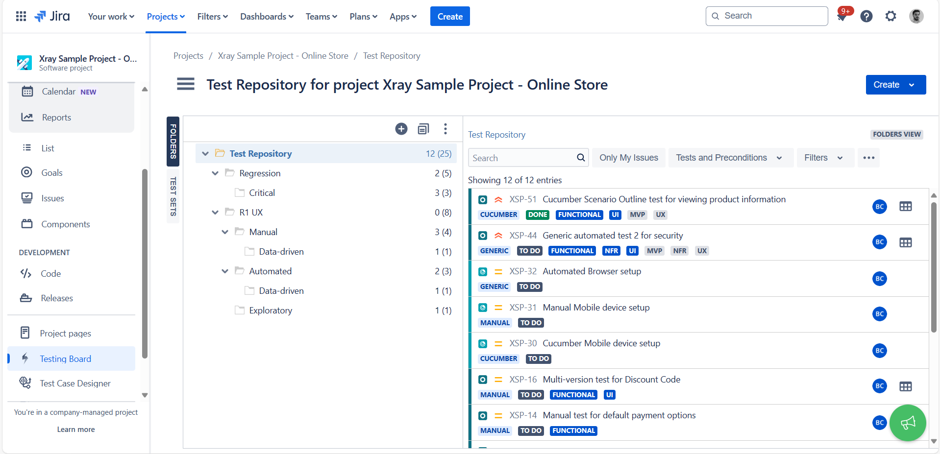Viewport: 940px width, 454px height.
Task: Click the BC assignee avatar on XSP-31
Action: click(880, 314)
